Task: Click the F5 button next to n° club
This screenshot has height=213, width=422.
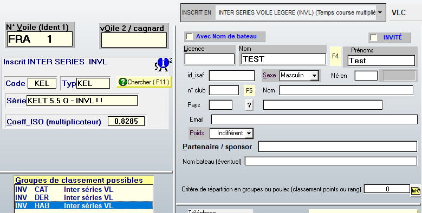Action: click(x=249, y=91)
